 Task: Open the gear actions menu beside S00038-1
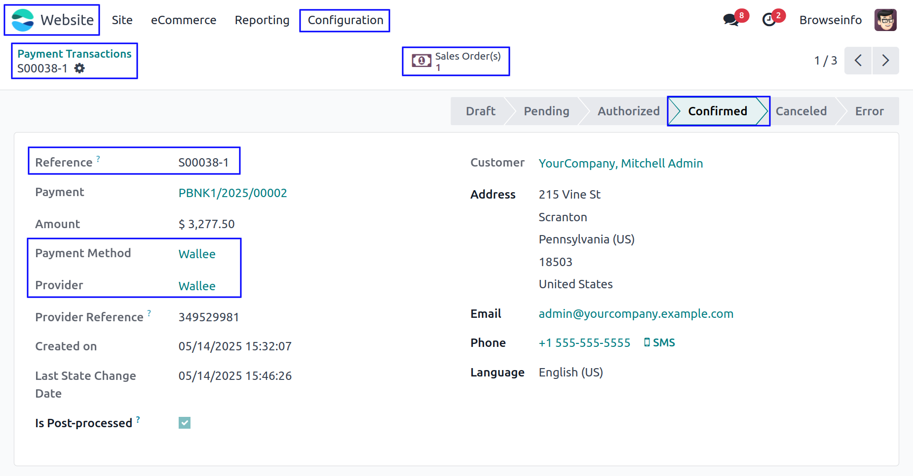(x=79, y=68)
